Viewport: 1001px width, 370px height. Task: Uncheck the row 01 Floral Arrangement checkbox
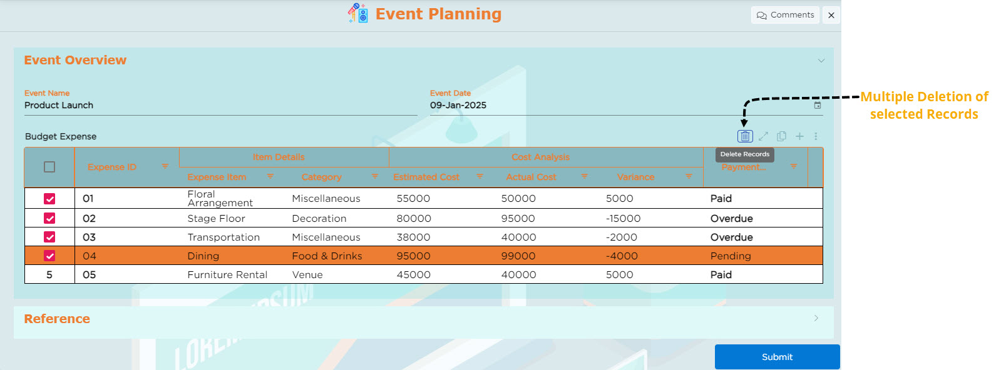(49, 199)
